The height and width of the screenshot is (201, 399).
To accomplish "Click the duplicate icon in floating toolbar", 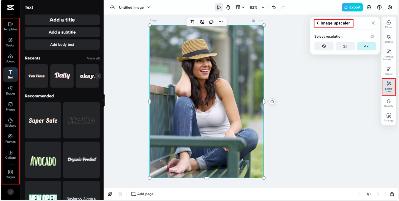I will (x=211, y=22).
